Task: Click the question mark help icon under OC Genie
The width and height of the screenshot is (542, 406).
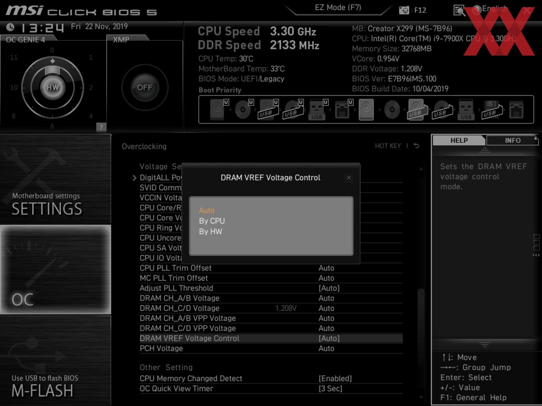Action: click(x=101, y=127)
